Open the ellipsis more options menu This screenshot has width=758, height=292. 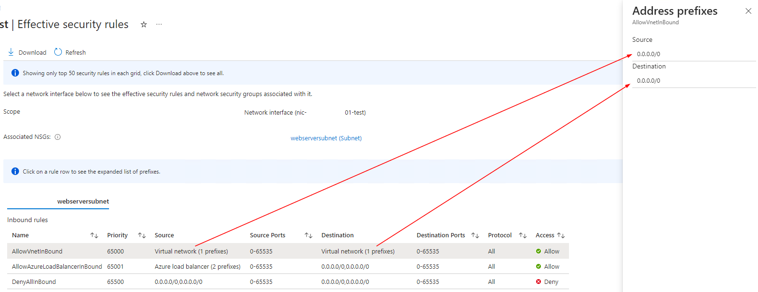tap(159, 24)
